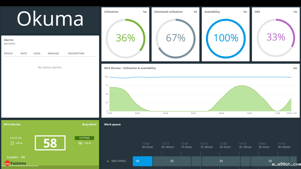Image resolution: width=301 pixels, height=169 pixels.
Task: Toggle the CUTTING status badge
Action: click(84, 138)
